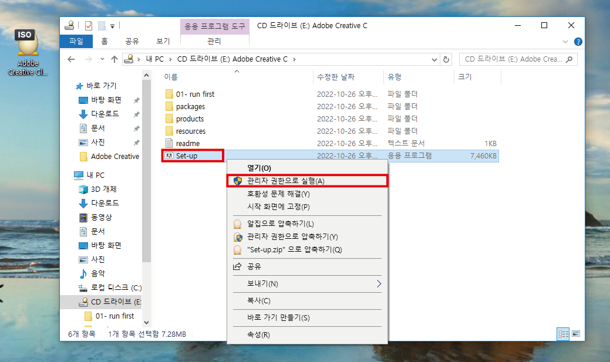The image size is (610, 362).
Task: Click the search magnifier icon
Action: point(569,59)
